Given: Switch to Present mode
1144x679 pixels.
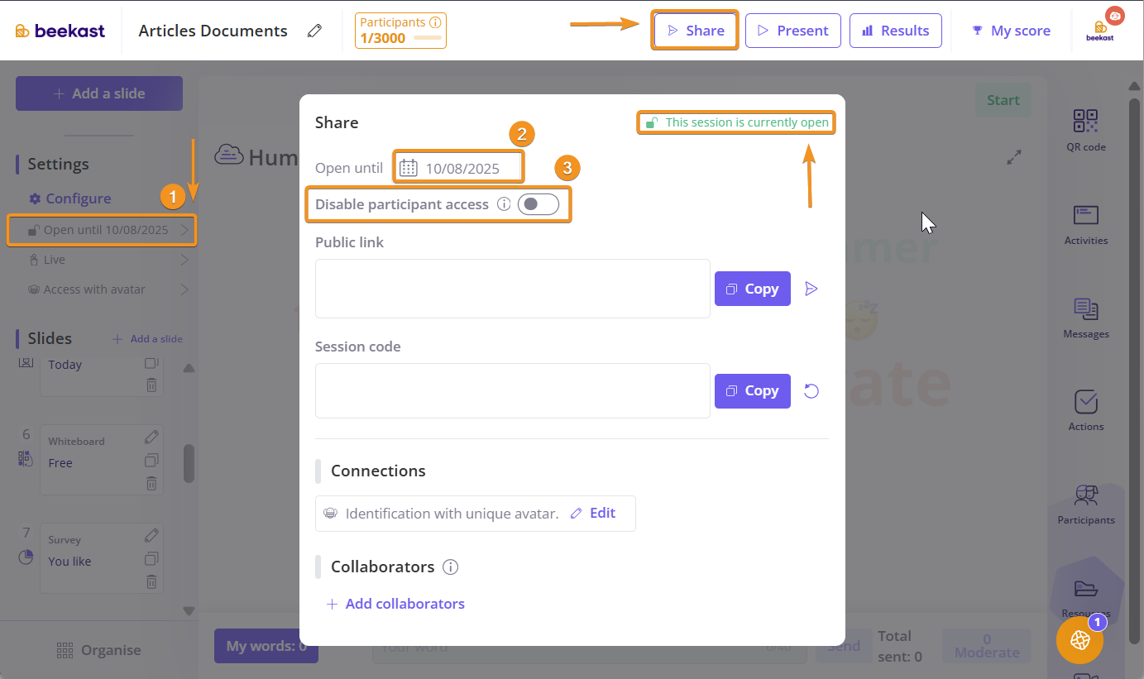Looking at the screenshot, I should tap(792, 31).
